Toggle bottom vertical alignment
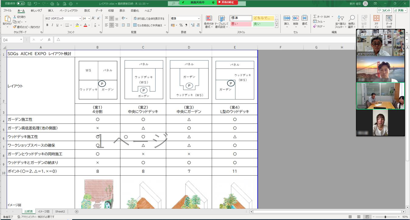The height and width of the screenshot is (220, 410). [117, 18]
